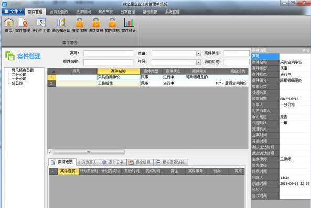Viewport: 311px width, 208px height.
Task: Focus the 案件名称 search input field
Action: pyautogui.click(x=109, y=62)
